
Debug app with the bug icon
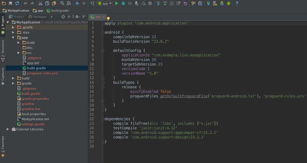click(x=123, y=3)
